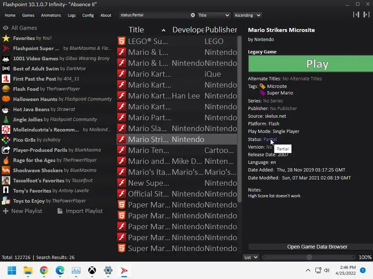Collapse the right sidebar using toggle icon
Screen dimensions: 373x279
(366, 15)
